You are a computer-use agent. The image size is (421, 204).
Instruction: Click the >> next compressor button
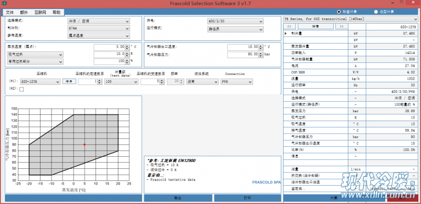pyautogui.click(x=341, y=27)
